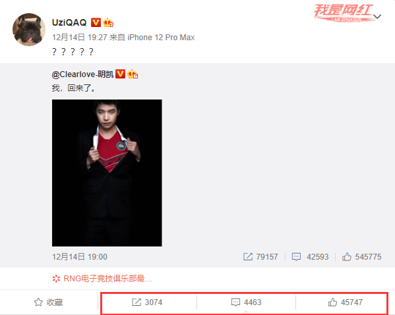
Task: Toggle 收藏 to favorite this post
Action: 49,302
